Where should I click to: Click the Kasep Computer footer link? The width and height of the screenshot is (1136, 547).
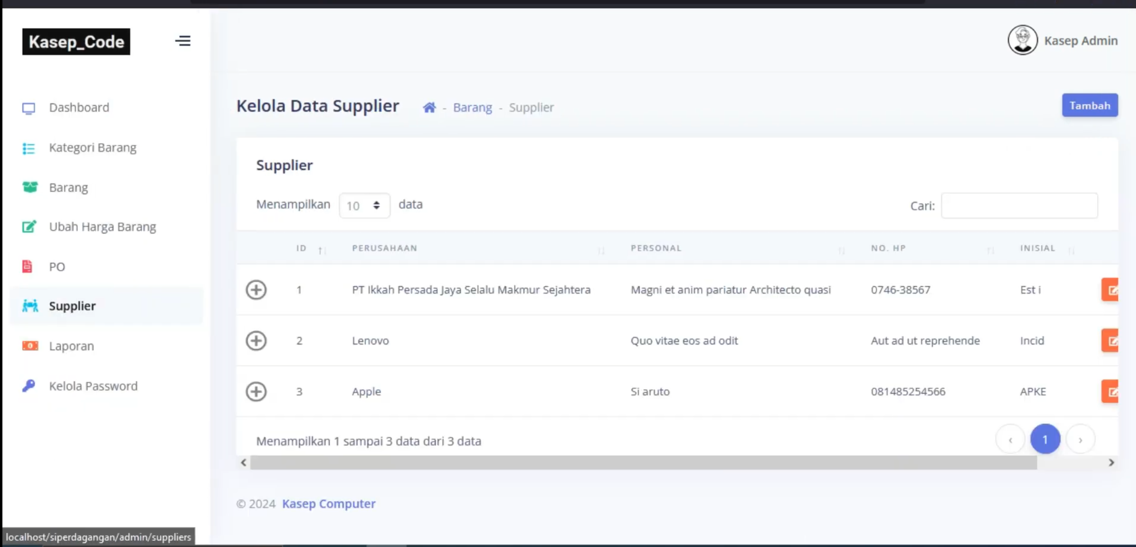click(329, 503)
